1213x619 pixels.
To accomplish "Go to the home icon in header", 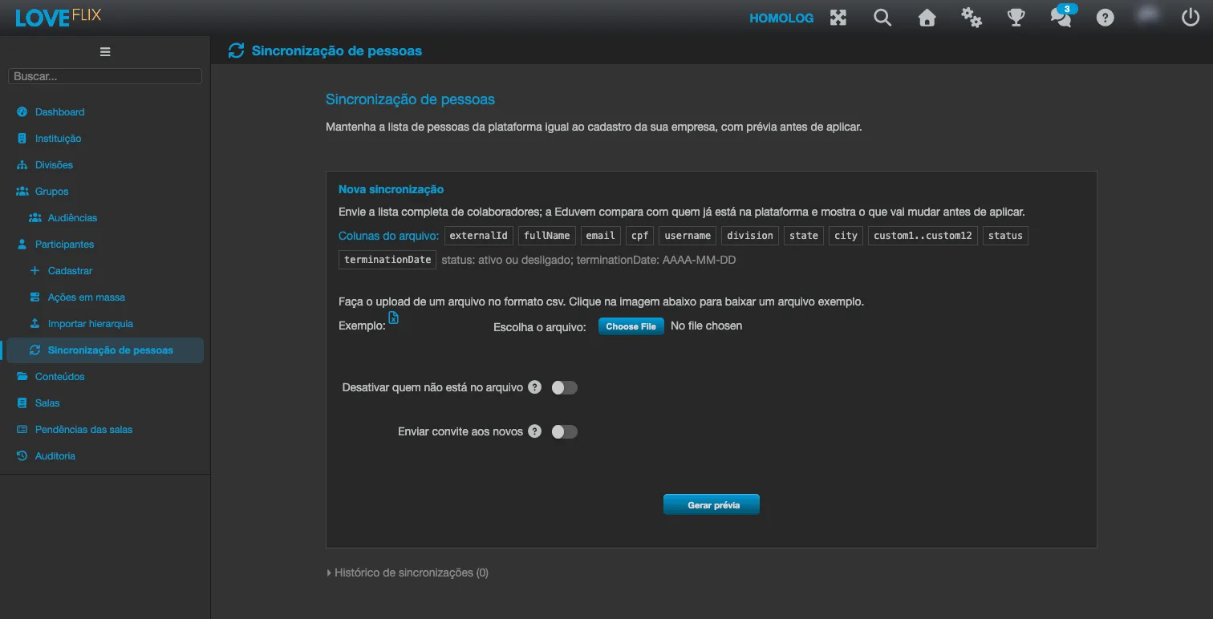I will pyautogui.click(x=927, y=18).
